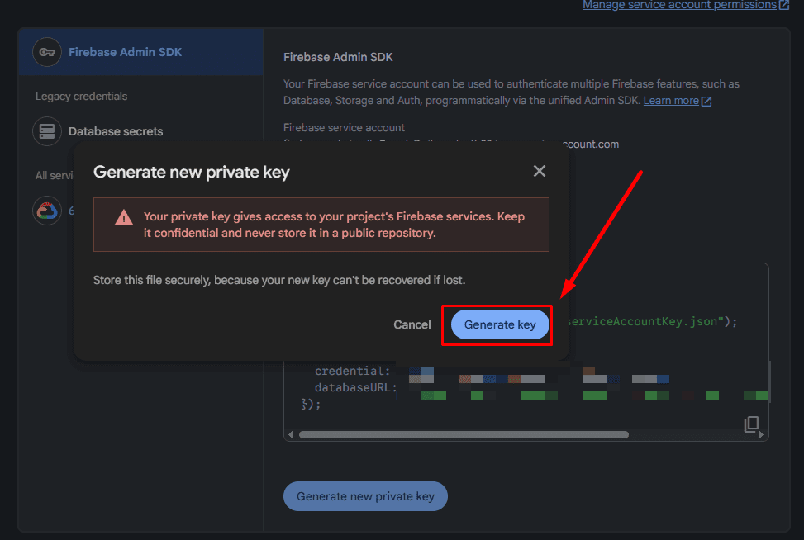Click the code box left scroll arrow
The width and height of the screenshot is (804, 540).
tap(291, 435)
